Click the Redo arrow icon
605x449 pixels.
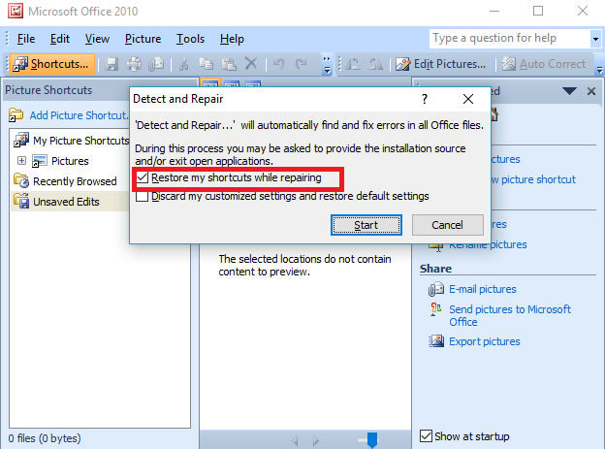click(301, 64)
